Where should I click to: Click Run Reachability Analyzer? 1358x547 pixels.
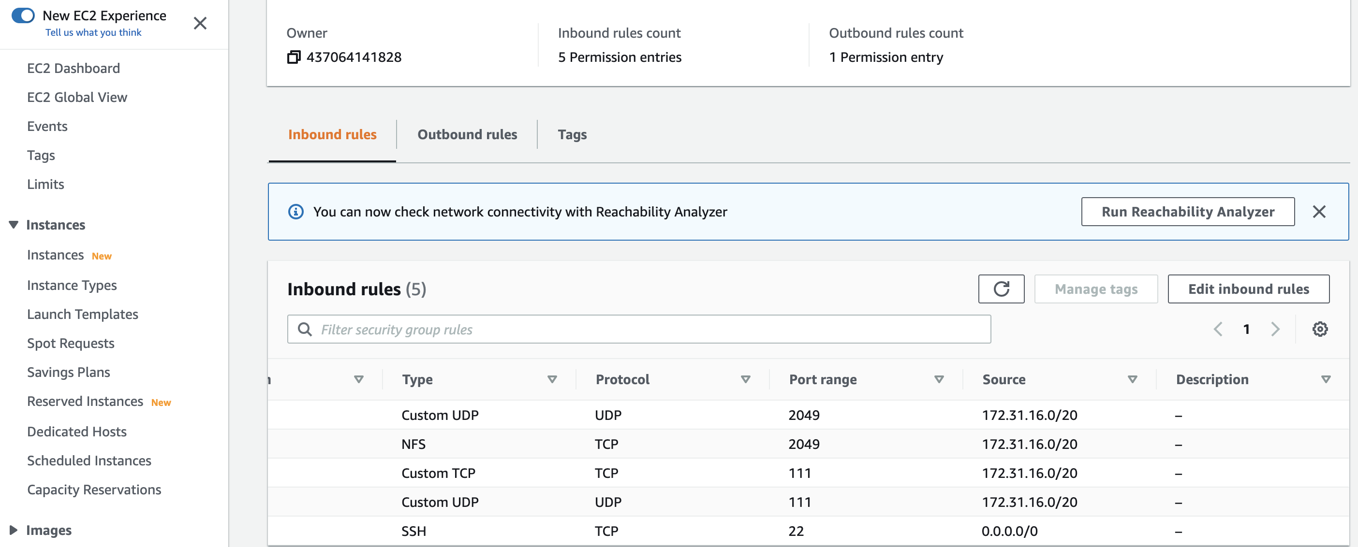pyautogui.click(x=1187, y=211)
